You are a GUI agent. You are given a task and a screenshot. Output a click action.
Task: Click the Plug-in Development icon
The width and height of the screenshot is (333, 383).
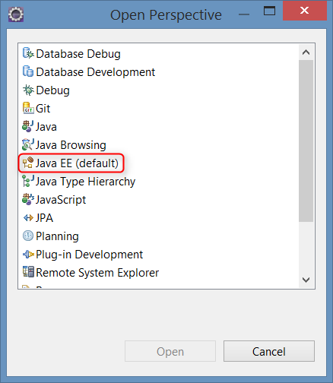(28, 254)
